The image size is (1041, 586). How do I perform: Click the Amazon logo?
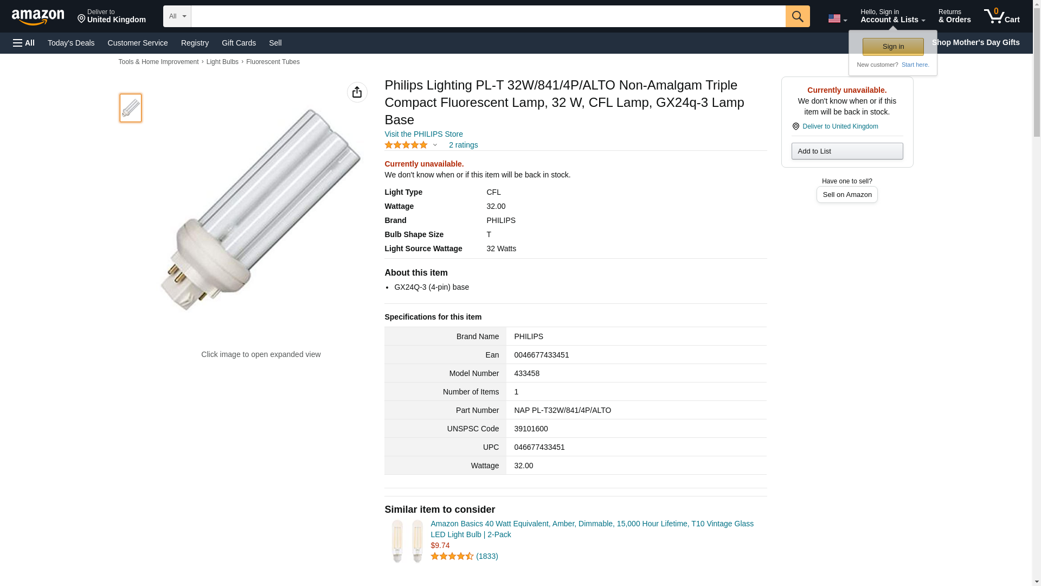pos(38,17)
